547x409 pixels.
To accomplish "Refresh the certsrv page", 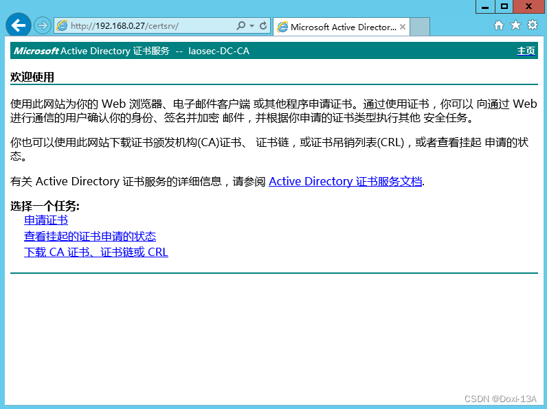I will 263,26.
